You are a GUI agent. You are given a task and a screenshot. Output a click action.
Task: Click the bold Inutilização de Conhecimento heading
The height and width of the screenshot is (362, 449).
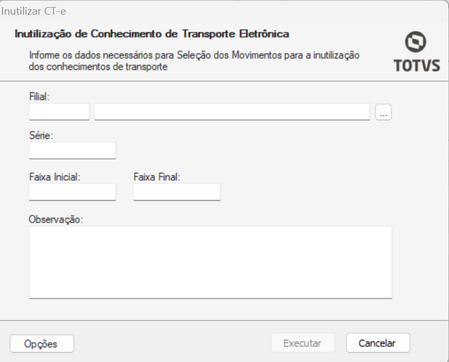tap(151, 34)
